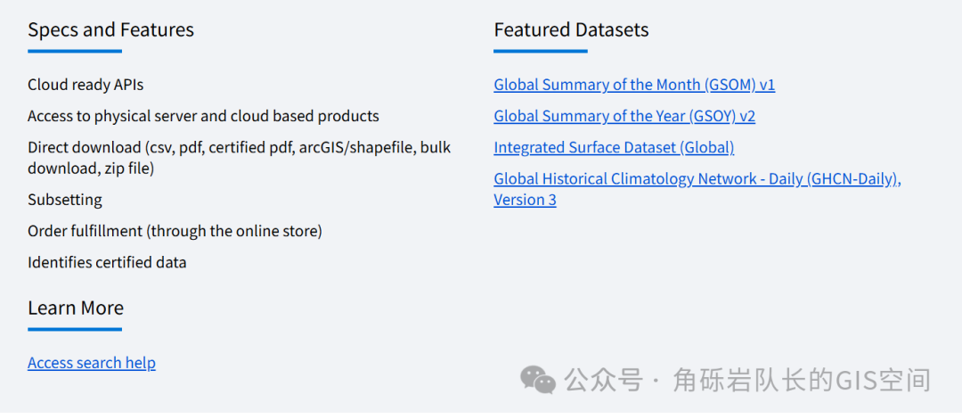
Task: Click the Featured Datasets heading
Action: (x=571, y=29)
